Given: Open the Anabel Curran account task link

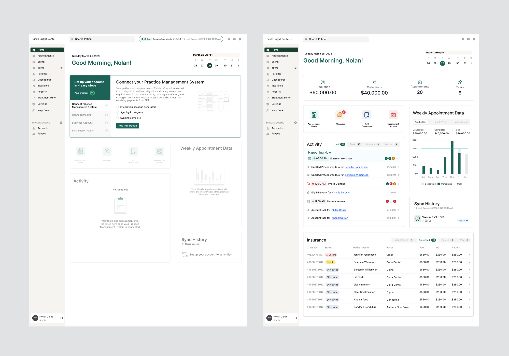Looking at the screenshot, I should [x=340, y=218].
